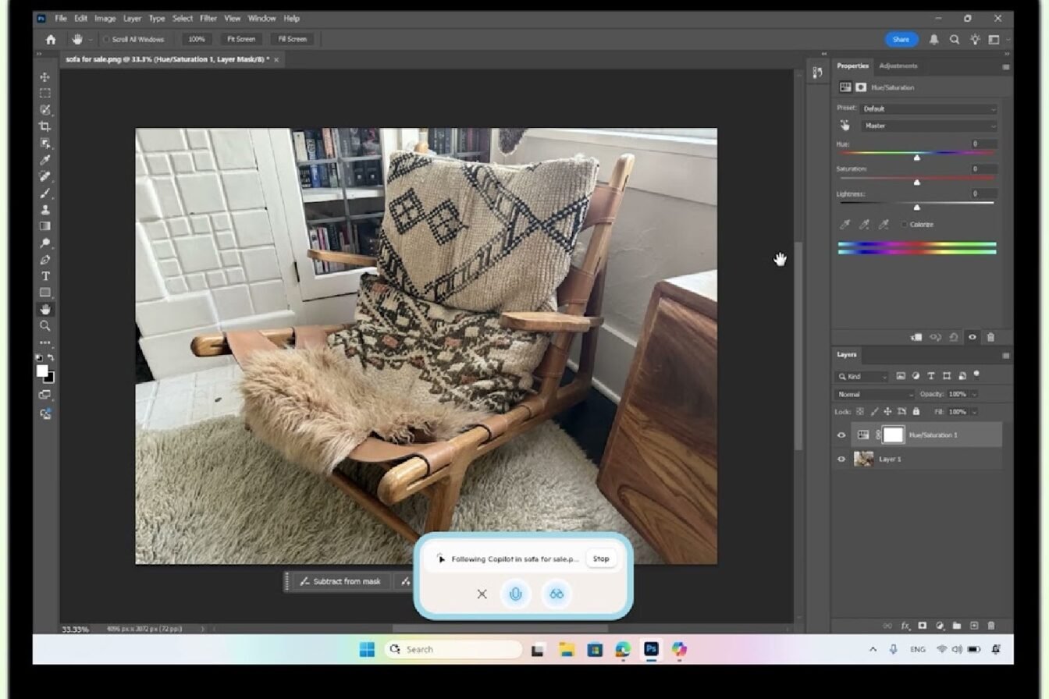Open the Layers panel options menu
The width and height of the screenshot is (1049, 699).
coord(1005,355)
